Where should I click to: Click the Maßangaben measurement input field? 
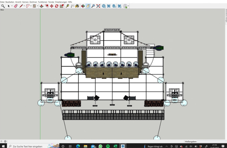pos(211,141)
